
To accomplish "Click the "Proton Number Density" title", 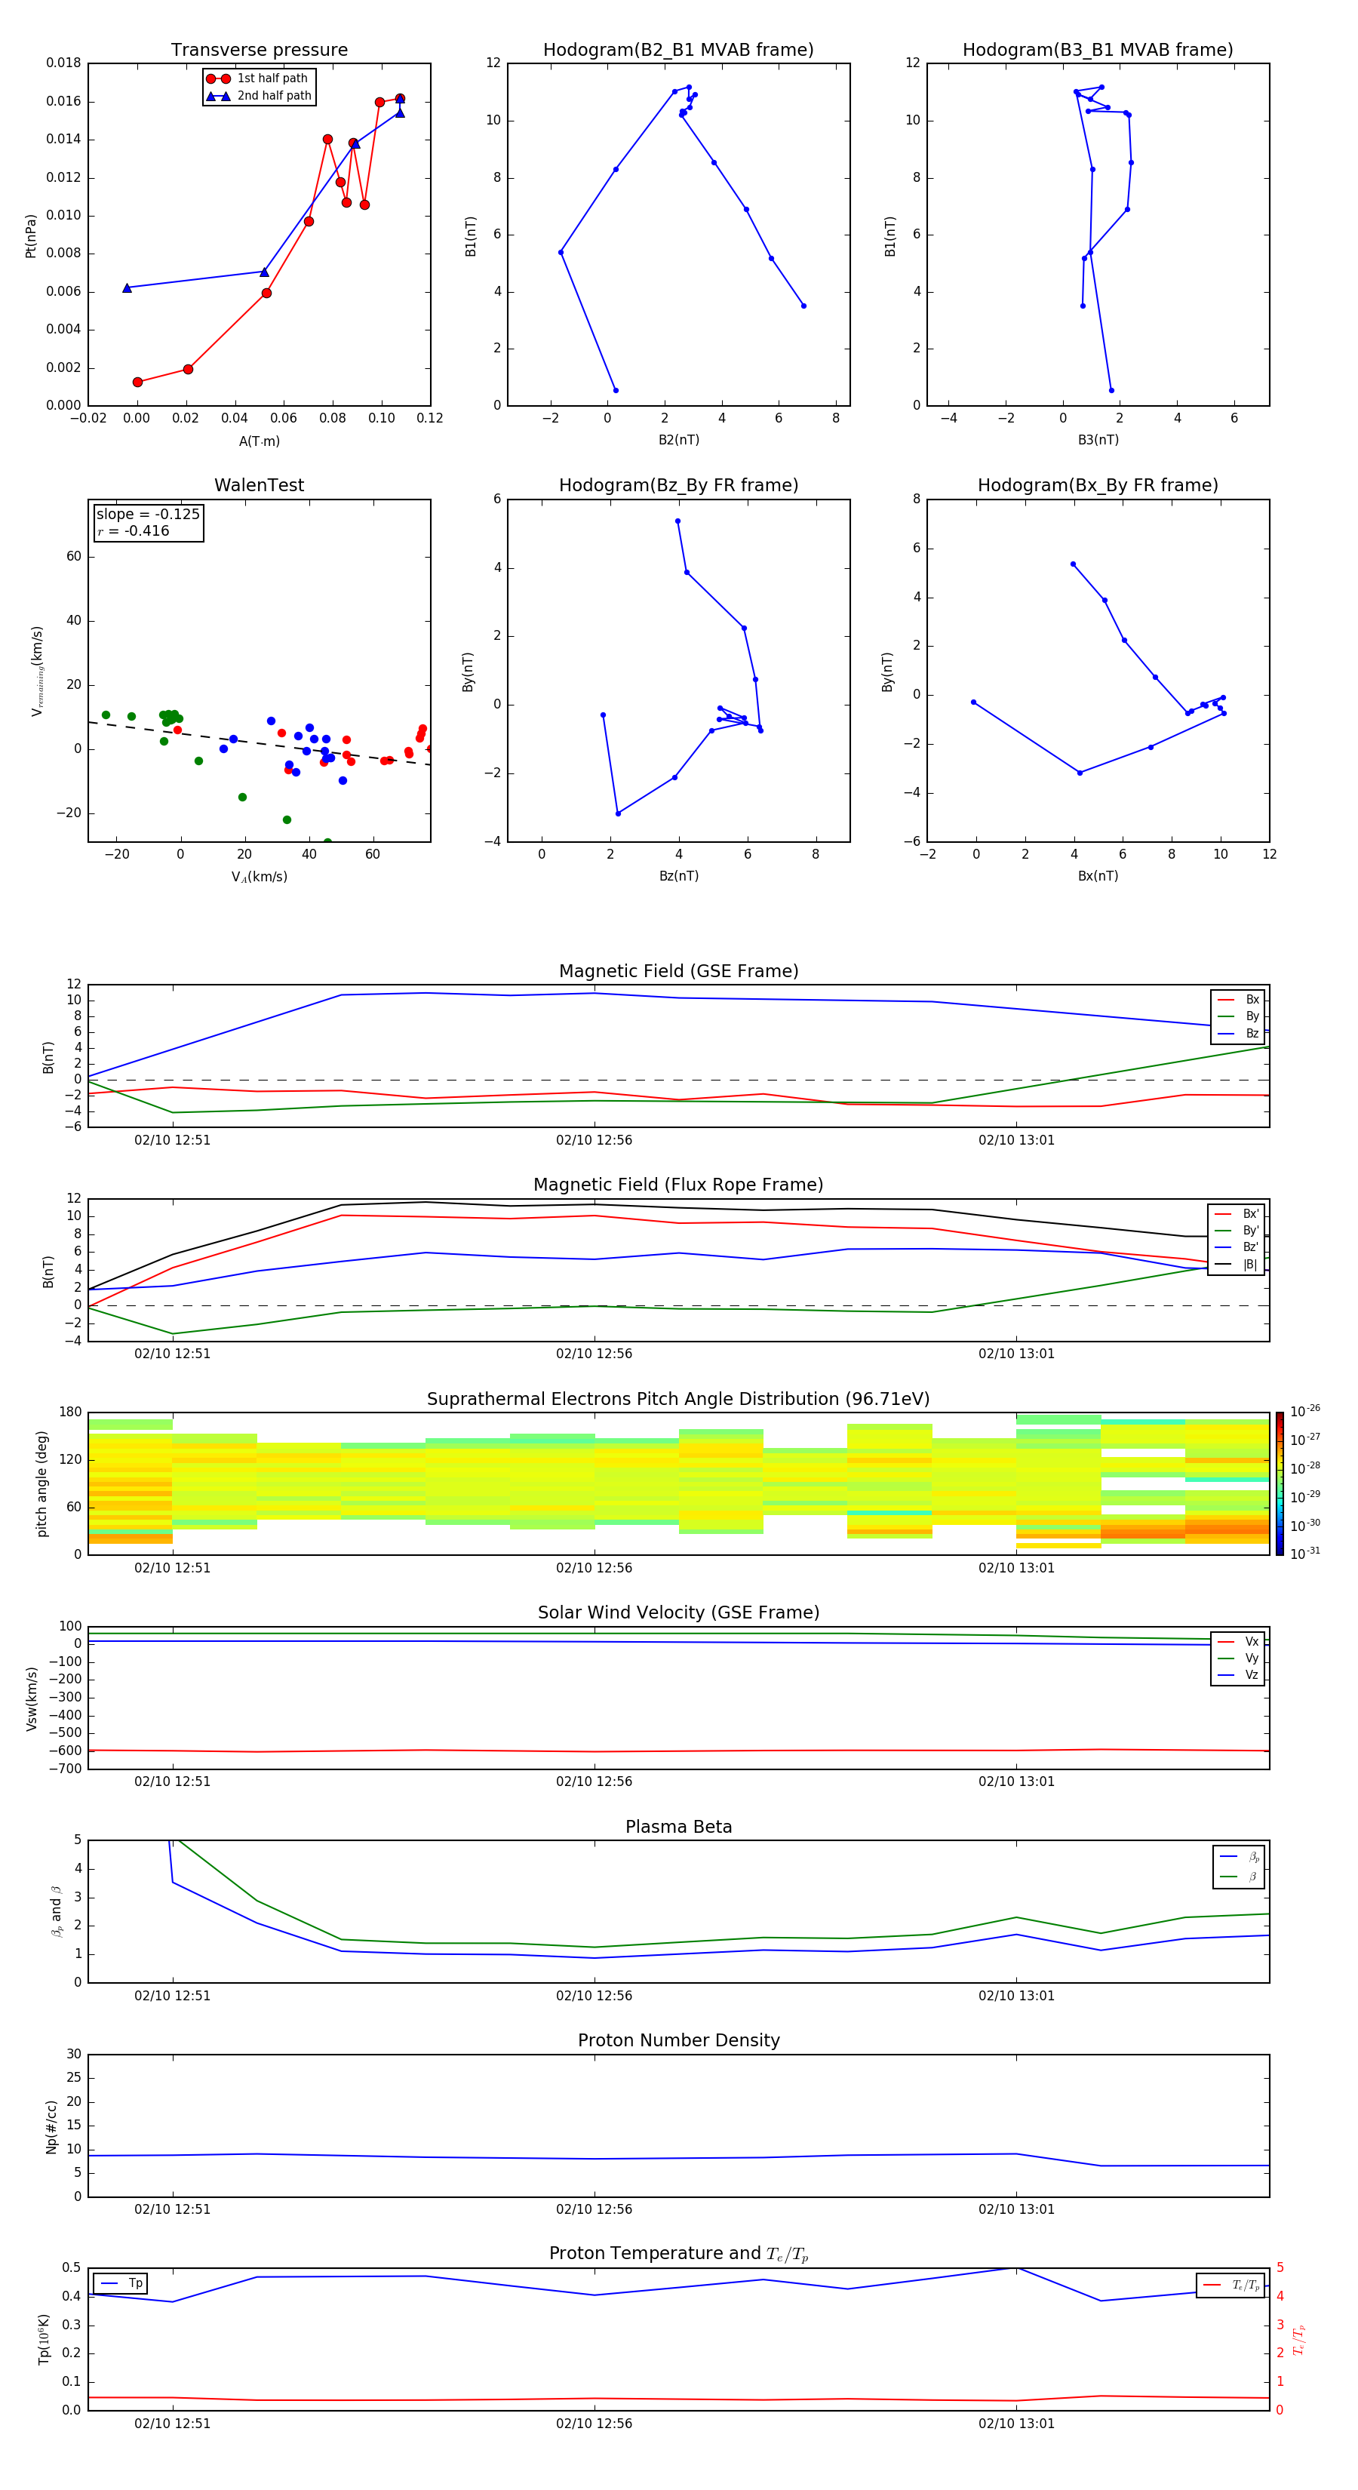I will (678, 2040).
